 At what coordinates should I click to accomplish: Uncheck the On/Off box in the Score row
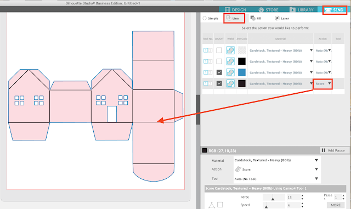(219, 83)
